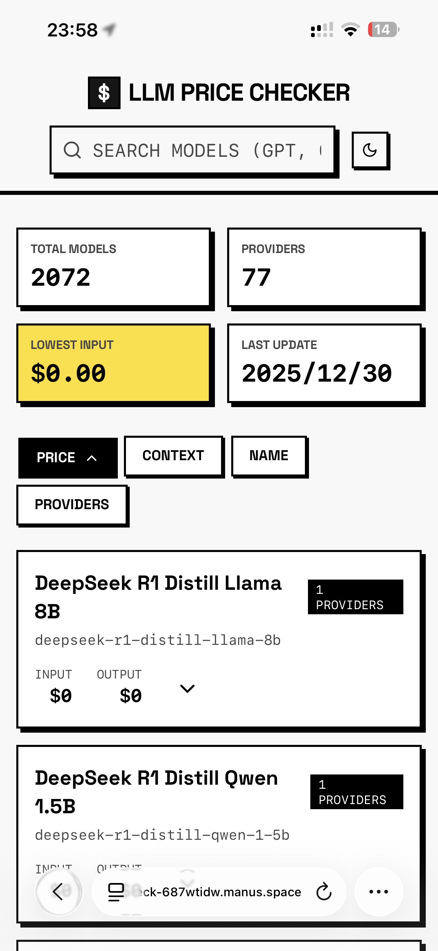This screenshot has height=951, width=438.
Task: Sort models by Name
Action: click(x=269, y=455)
